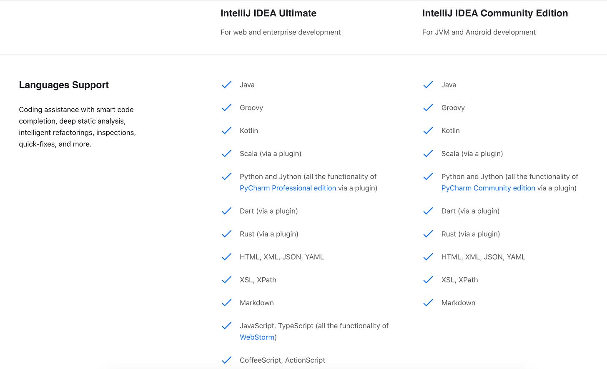Click the checkmark beside Scala under Community Edition

(428, 154)
